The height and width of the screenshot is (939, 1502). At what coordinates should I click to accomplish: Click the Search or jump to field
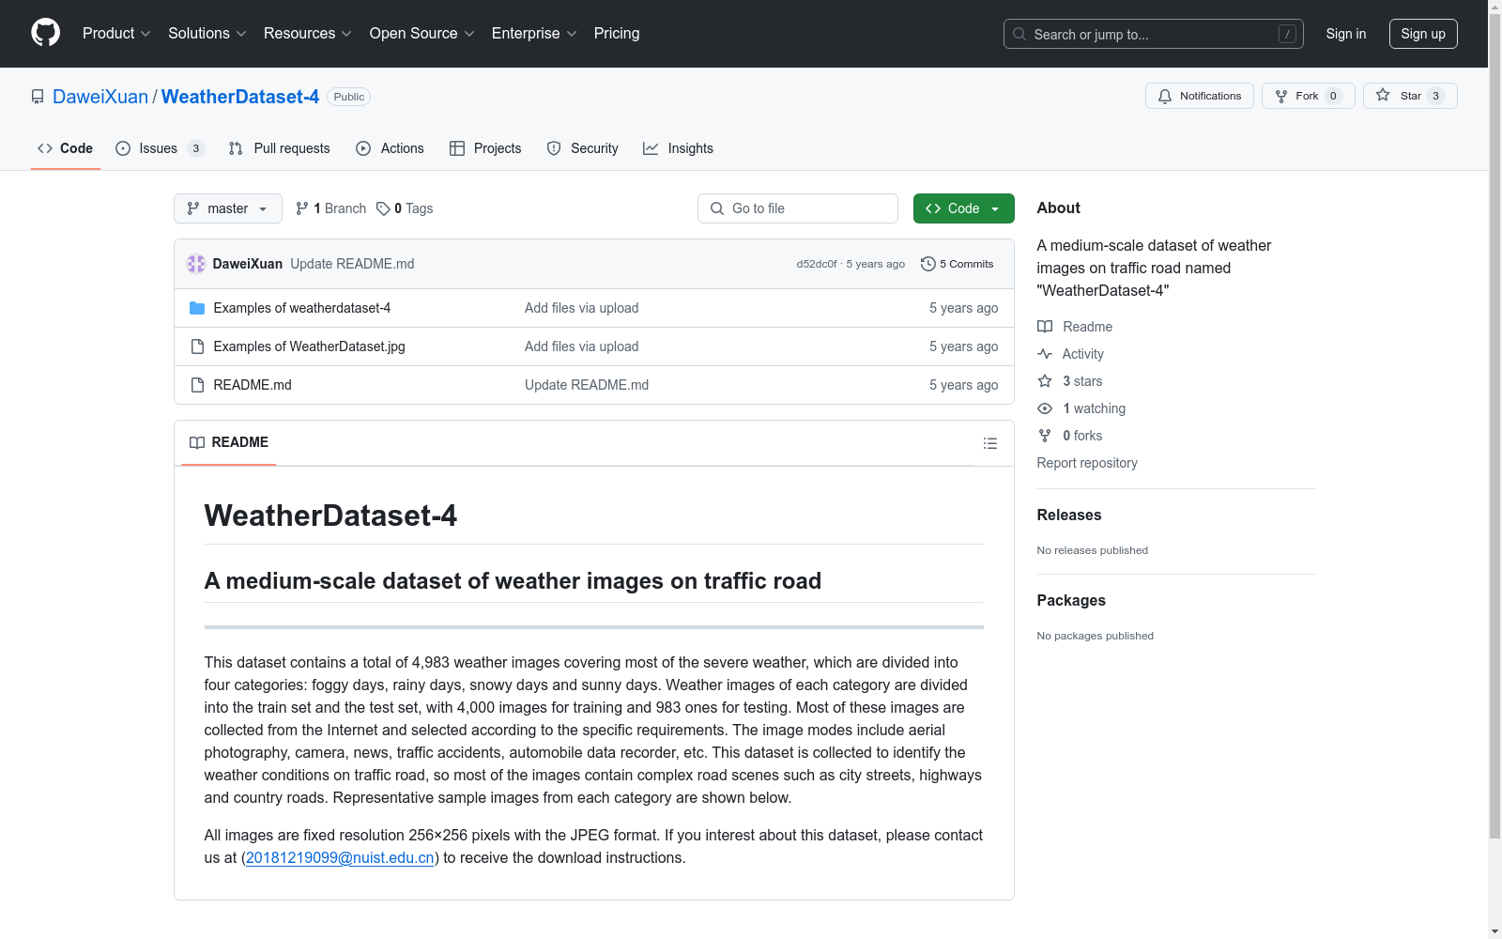tap(1154, 34)
